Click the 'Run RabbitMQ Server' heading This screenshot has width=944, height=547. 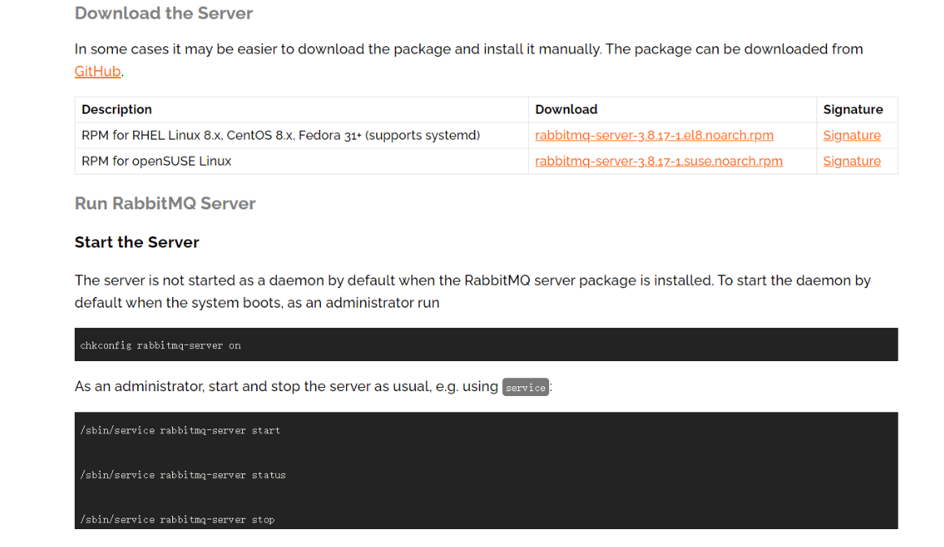coord(165,204)
